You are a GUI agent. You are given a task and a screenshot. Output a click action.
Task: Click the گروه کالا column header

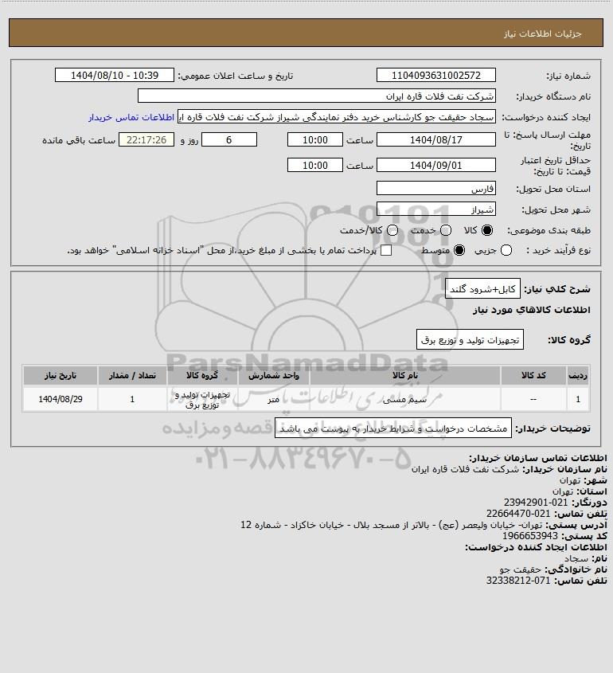pos(202,376)
